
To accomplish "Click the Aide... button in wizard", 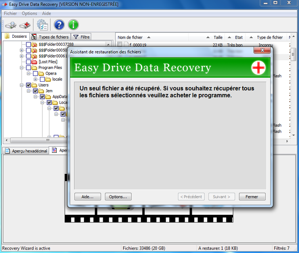I will pyautogui.click(x=88, y=197).
